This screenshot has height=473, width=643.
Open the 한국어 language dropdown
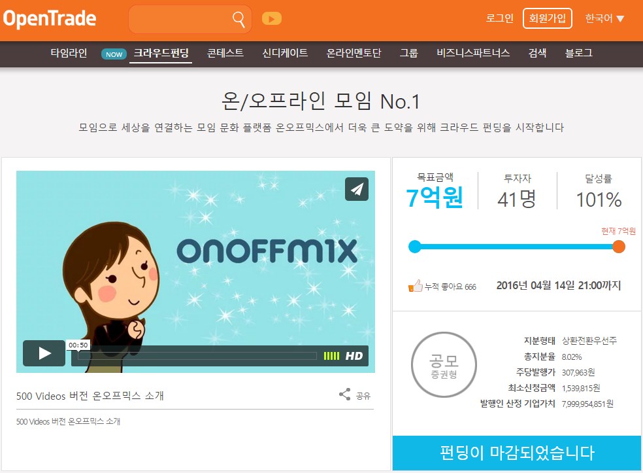(x=604, y=18)
